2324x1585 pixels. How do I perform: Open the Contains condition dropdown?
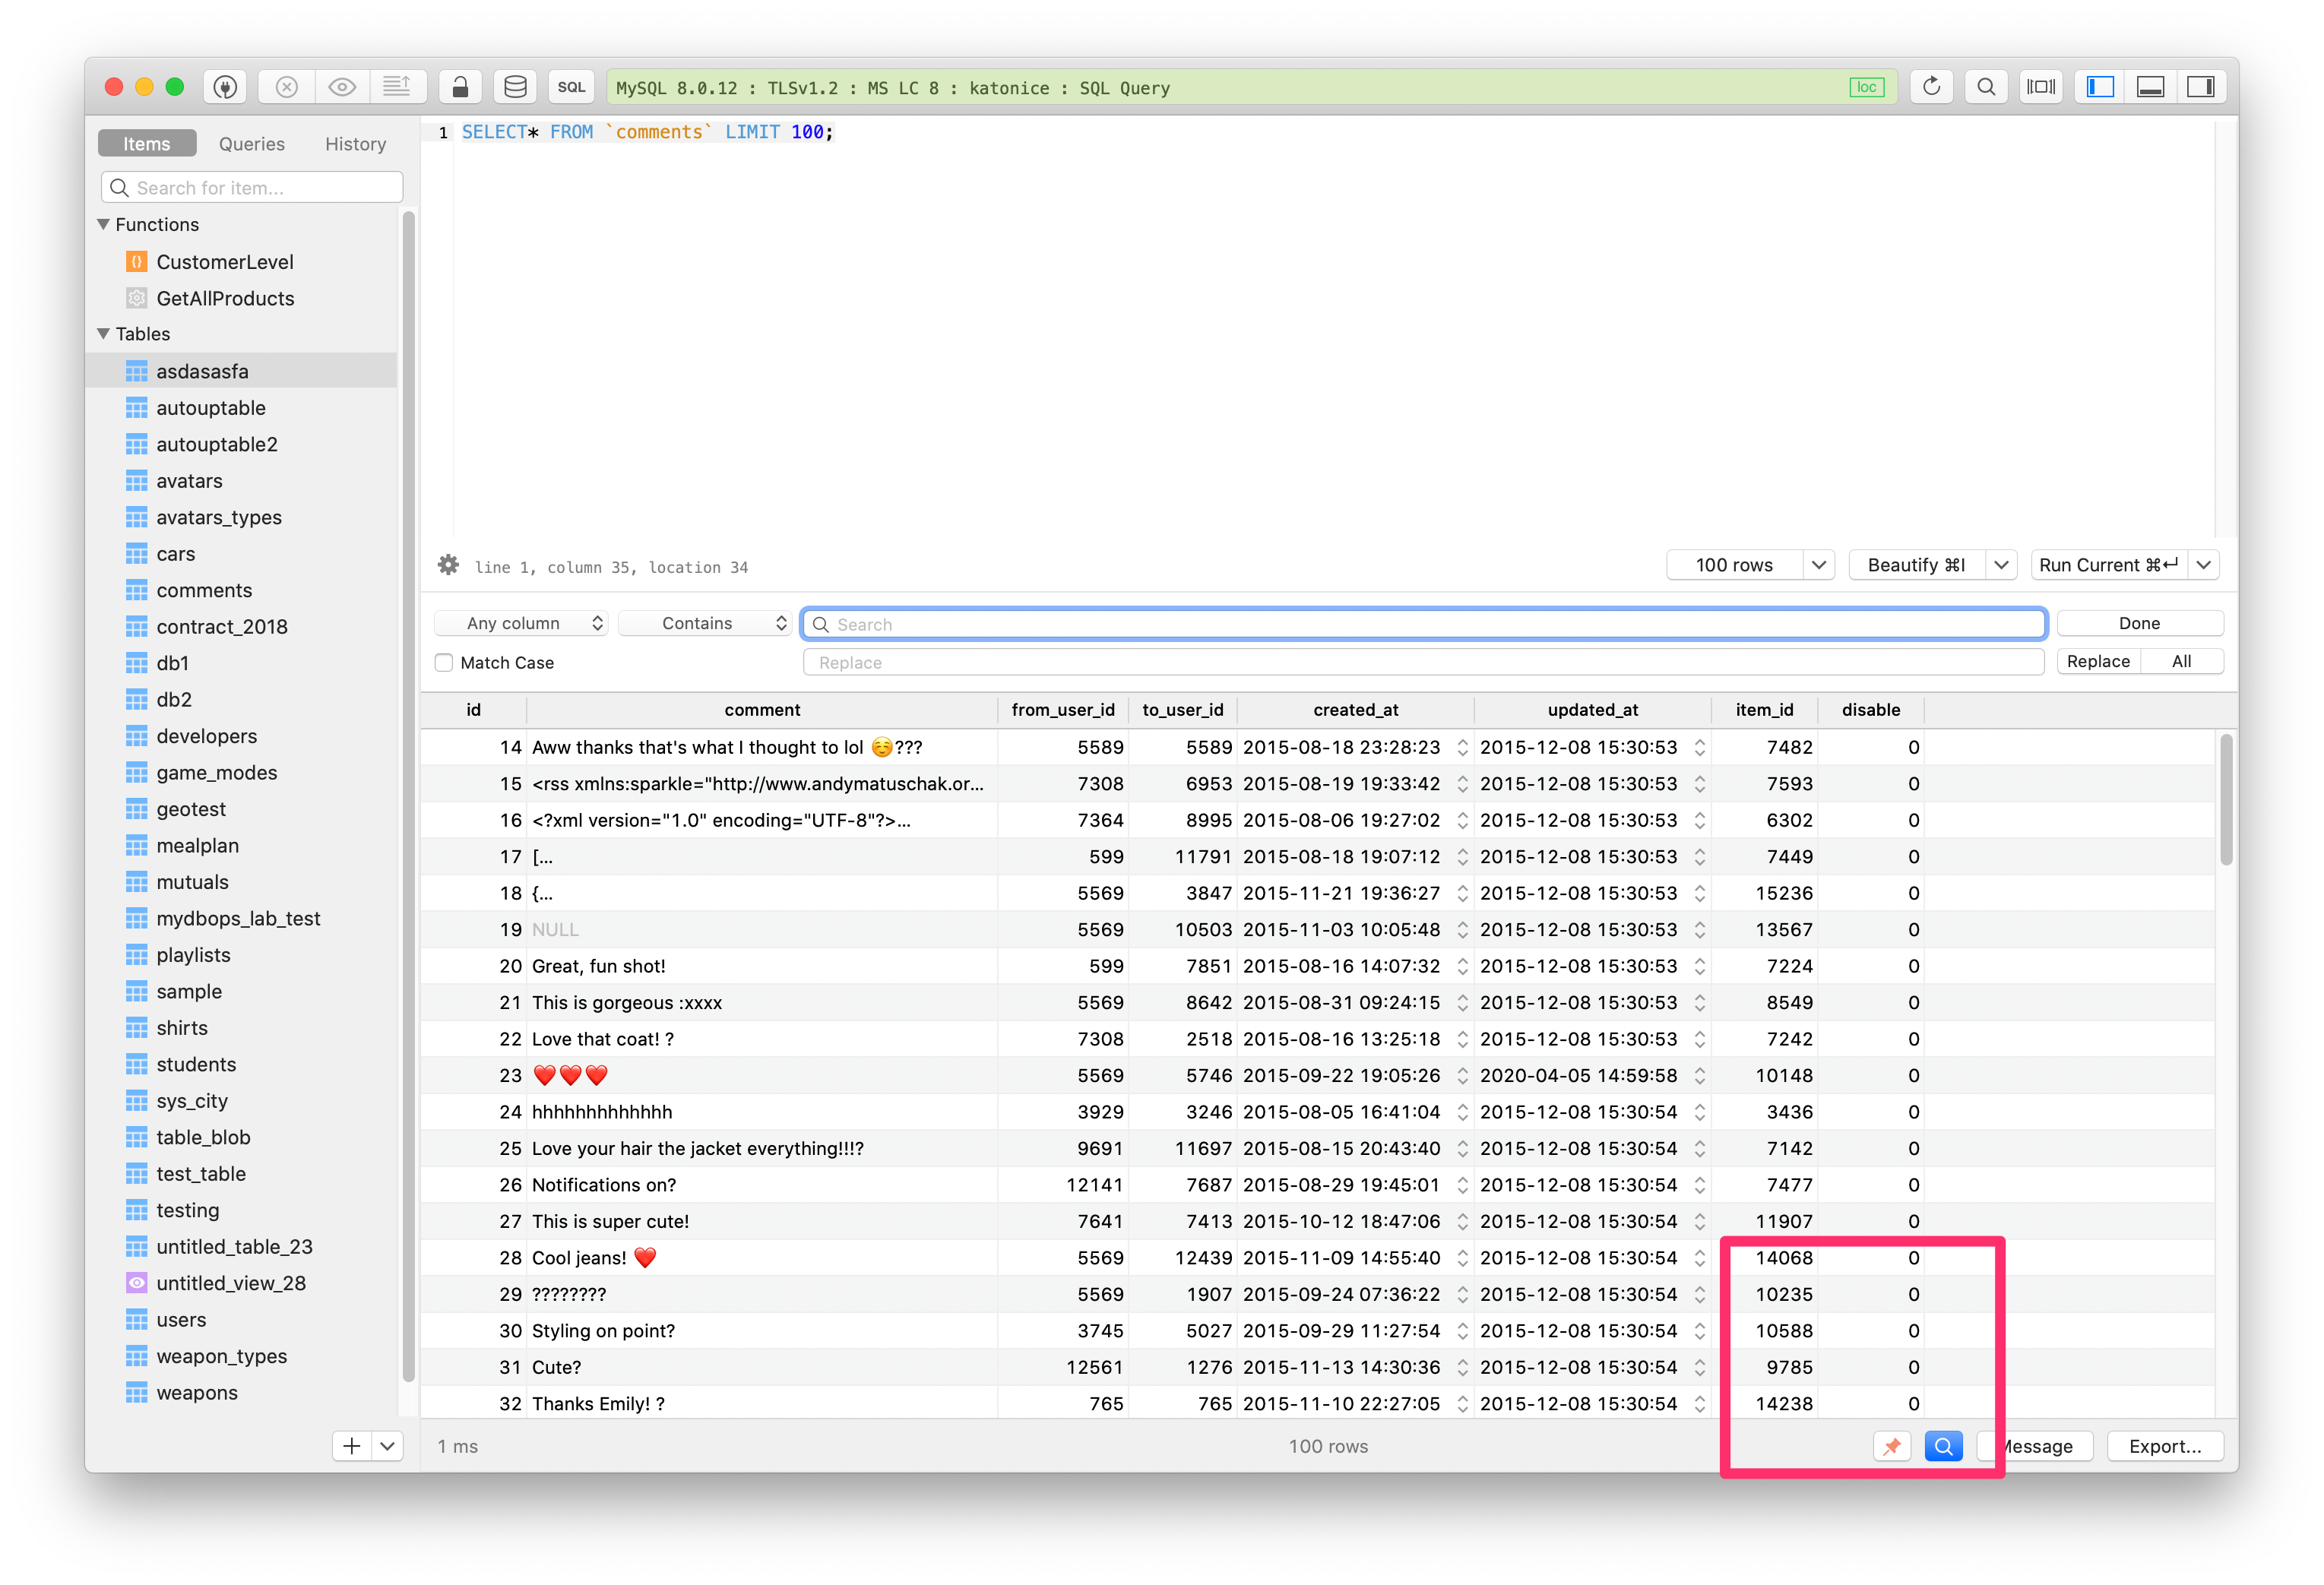[x=704, y=622]
